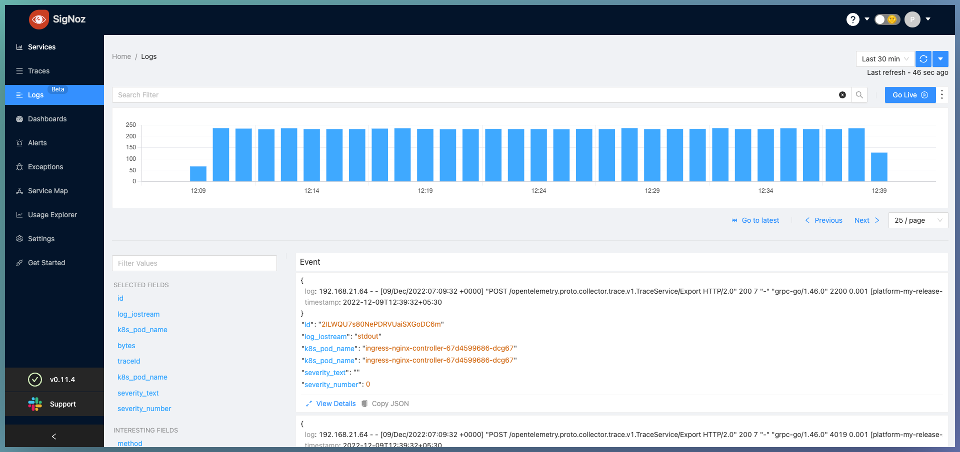Select the bytes field
Screen dimensions: 960x452
(126, 346)
